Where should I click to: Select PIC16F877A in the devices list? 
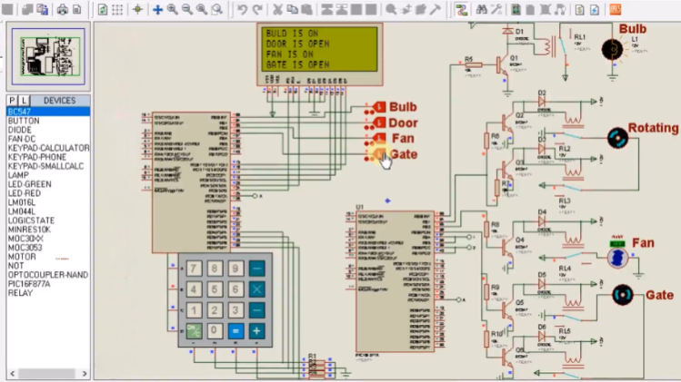point(29,284)
